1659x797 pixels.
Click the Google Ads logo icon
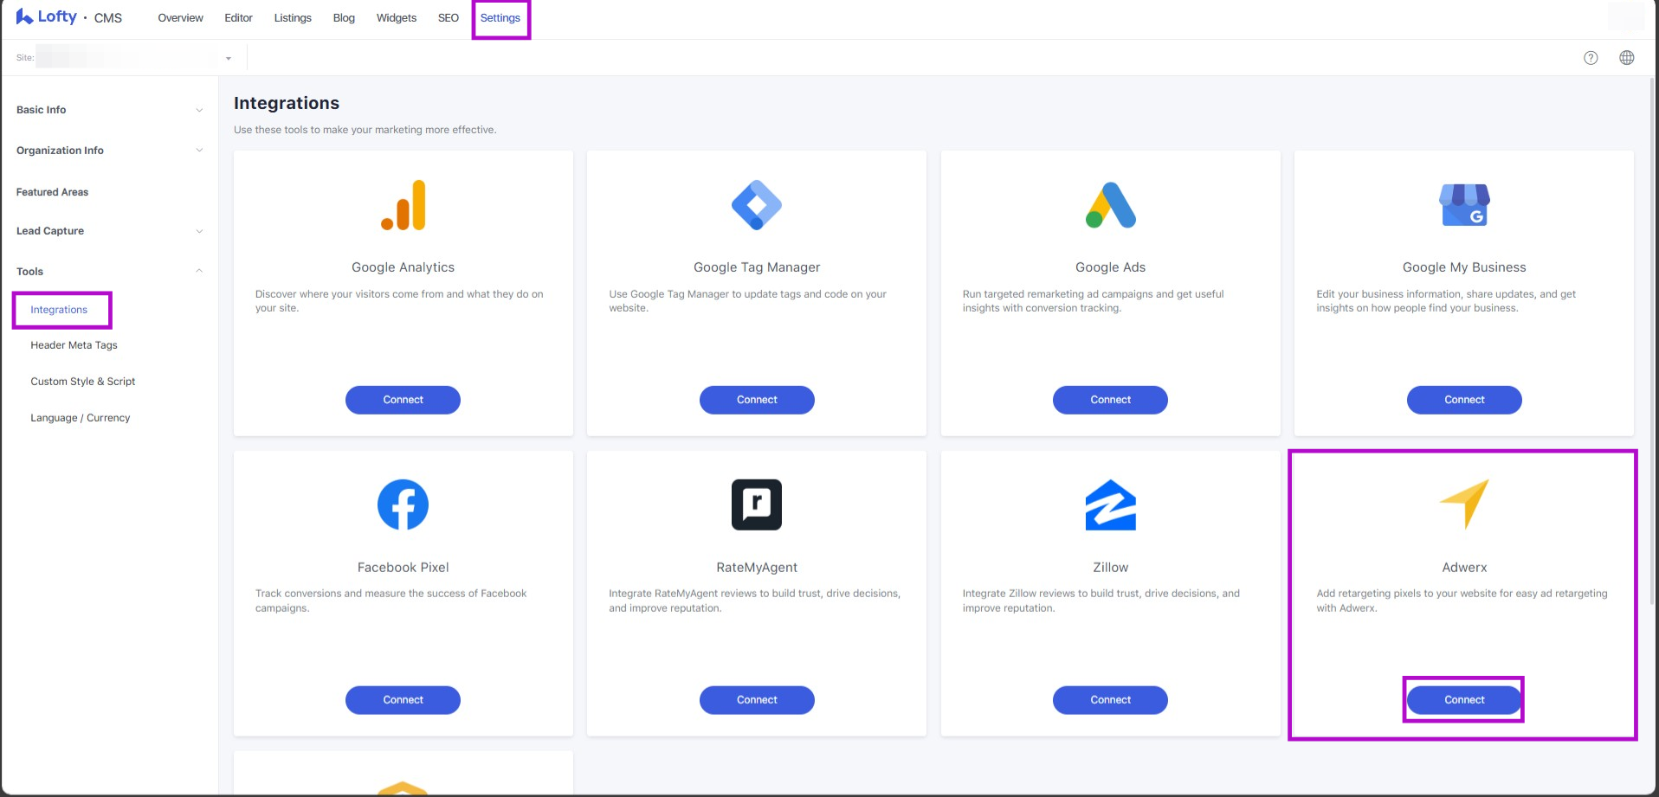click(1110, 206)
